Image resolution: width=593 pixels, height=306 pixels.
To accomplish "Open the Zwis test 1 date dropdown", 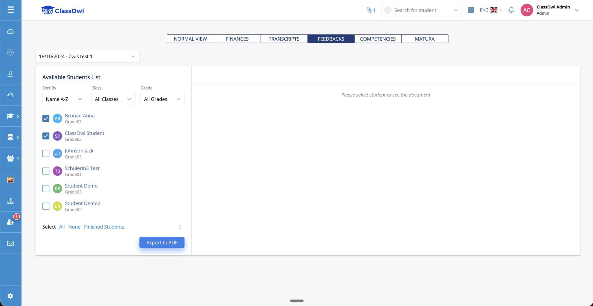I will pos(87,56).
